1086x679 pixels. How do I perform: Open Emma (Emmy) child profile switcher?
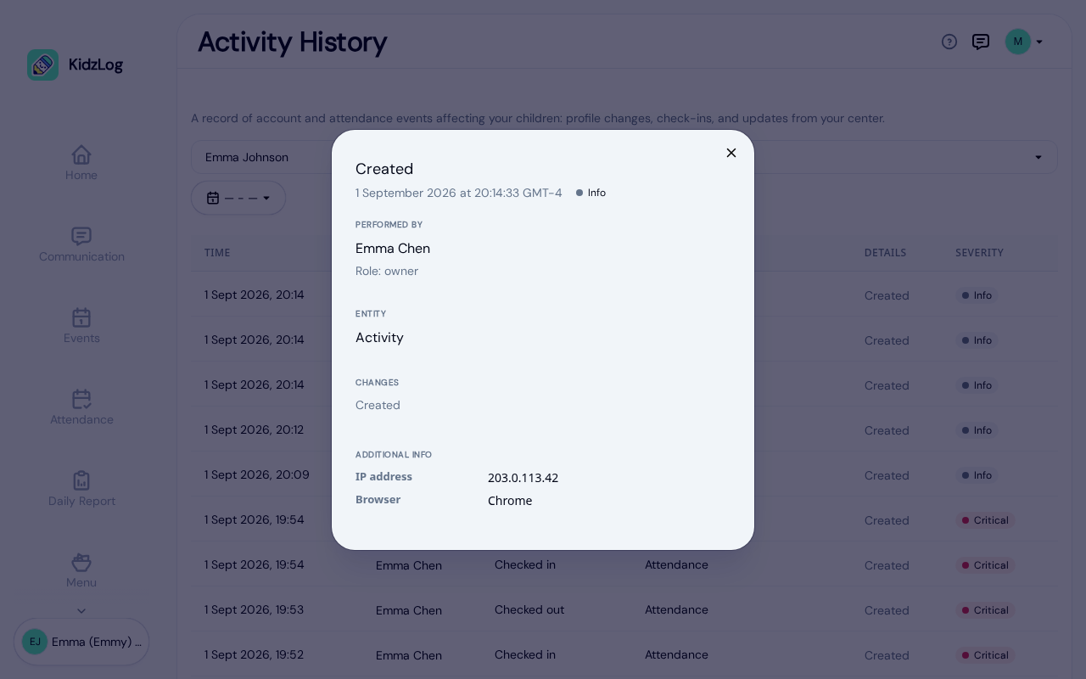(81, 642)
